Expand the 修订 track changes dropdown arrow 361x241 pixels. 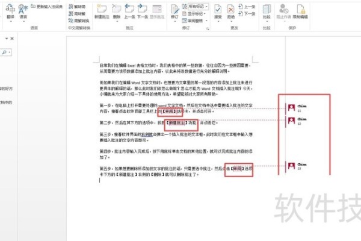[174, 22]
